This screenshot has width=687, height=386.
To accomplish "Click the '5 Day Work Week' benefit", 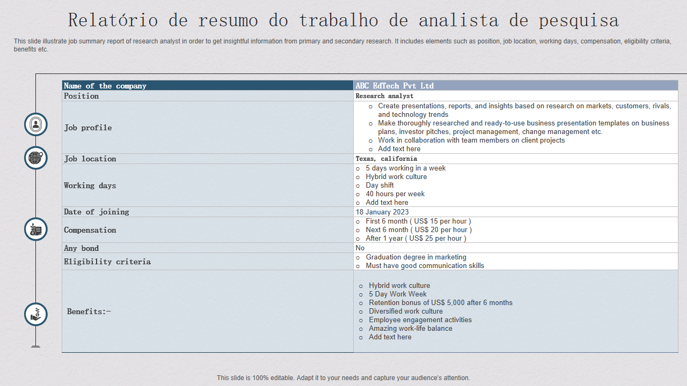I will 398,294.
